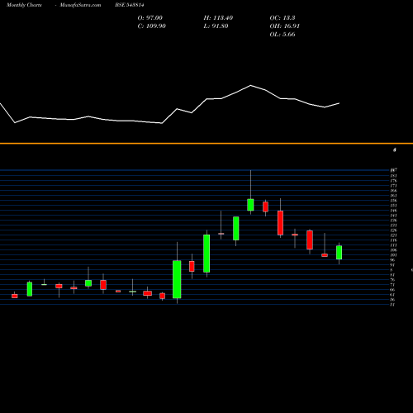Screen dimensions: 413x413
Task: Click the open value "O: 97.00"
Action: (x=150, y=18)
